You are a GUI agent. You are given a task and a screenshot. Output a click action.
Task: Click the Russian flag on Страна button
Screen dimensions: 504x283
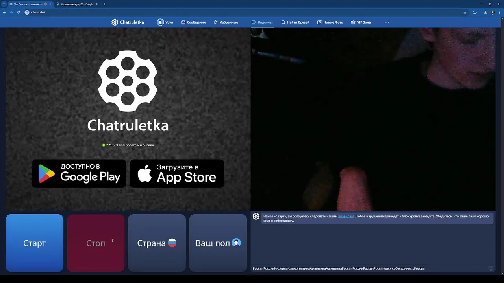click(172, 243)
